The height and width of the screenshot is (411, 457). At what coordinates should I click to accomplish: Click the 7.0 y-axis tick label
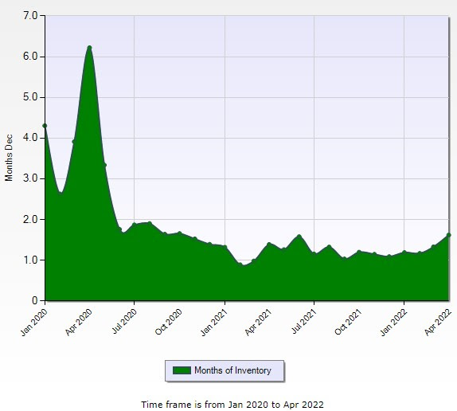[x=30, y=15]
